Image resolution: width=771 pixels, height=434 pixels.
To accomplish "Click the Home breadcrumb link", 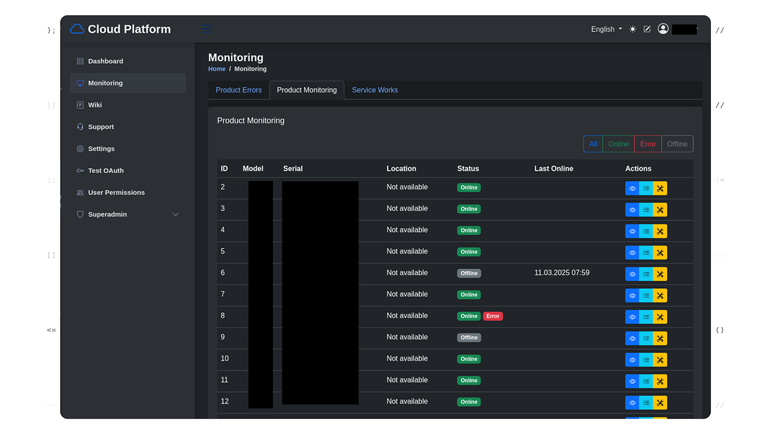I will pyautogui.click(x=216, y=69).
